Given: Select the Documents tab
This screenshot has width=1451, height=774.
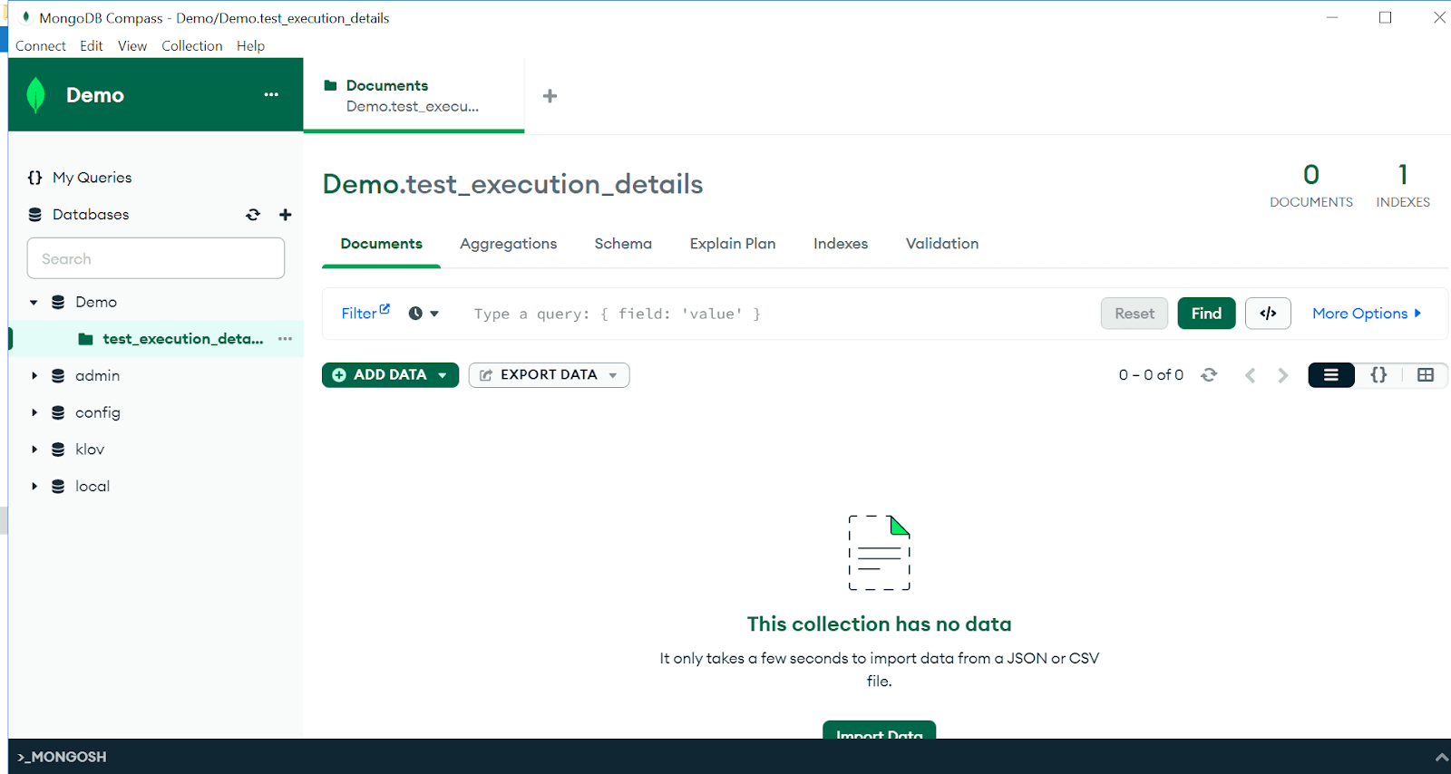Looking at the screenshot, I should [382, 244].
